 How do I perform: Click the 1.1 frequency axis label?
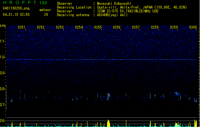pyautogui.click(x=3, y=41)
